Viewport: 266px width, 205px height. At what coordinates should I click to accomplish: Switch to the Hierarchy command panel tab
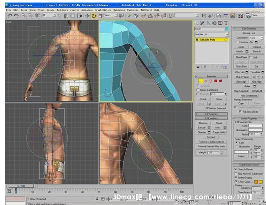pyautogui.click(x=208, y=23)
